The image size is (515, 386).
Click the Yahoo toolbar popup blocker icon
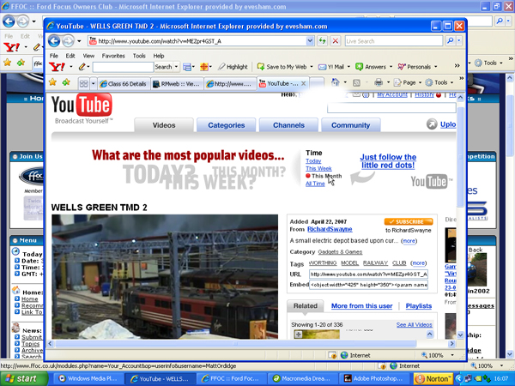[187, 67]
